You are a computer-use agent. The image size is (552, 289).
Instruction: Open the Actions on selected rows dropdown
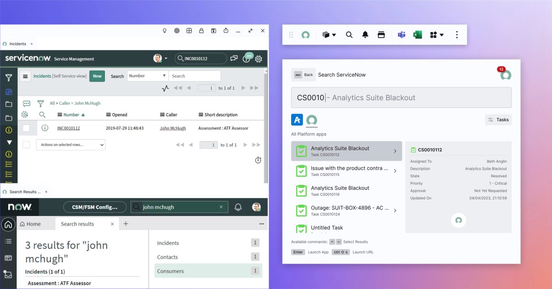[70, 145]
